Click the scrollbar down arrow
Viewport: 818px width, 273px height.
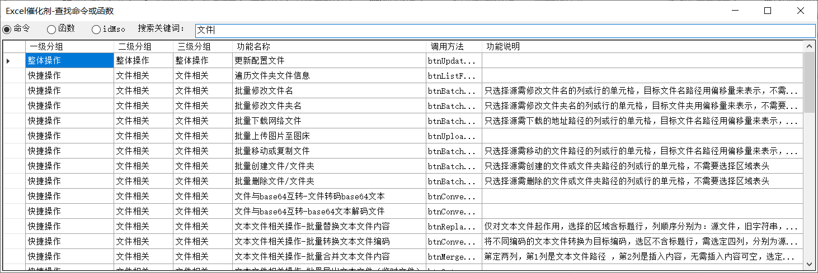[x=809, y=264]
